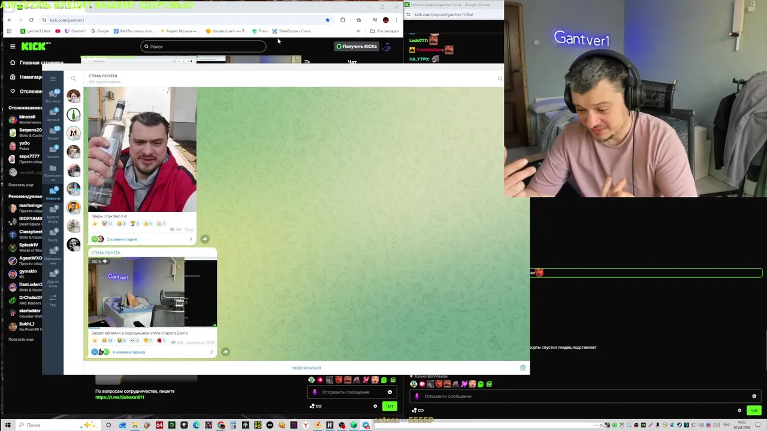Click Telegram link t.me/Sobaka1811
This screenshot has width=767, height=431.
pos(119,397)
